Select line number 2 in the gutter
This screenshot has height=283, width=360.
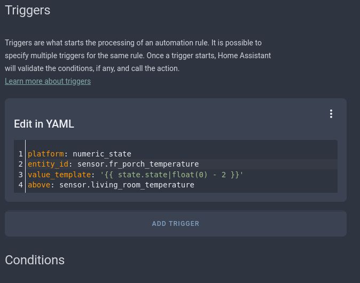coord(21,164)
